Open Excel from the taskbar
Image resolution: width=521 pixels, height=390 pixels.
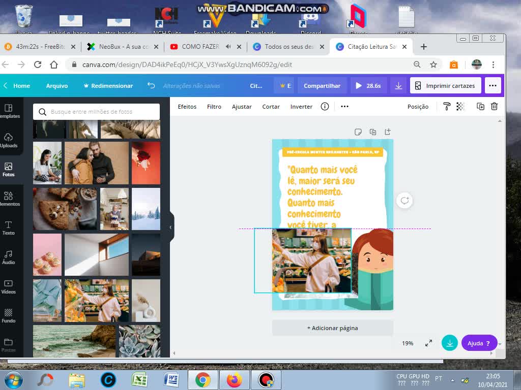(x=139, y=380)
